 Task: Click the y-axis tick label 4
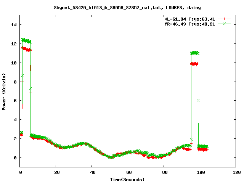click(15, 120)
